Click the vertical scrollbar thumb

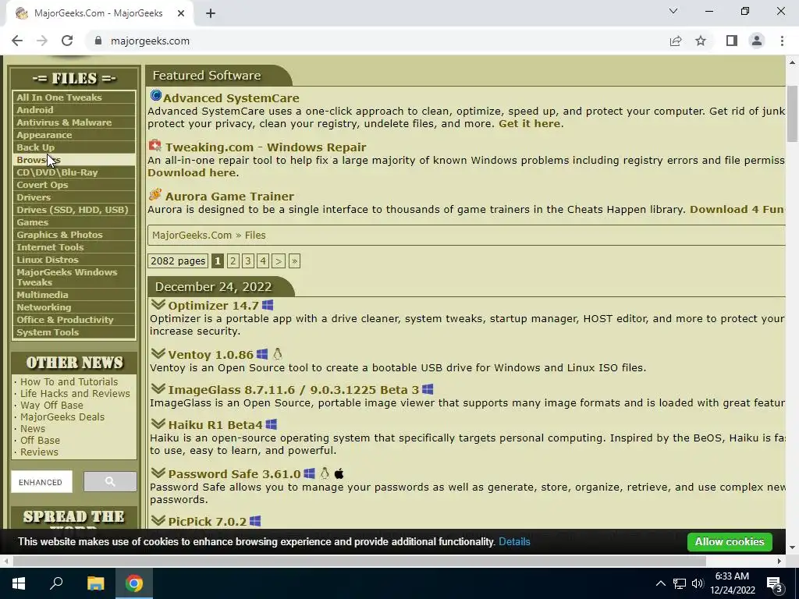tap(792, 113)
